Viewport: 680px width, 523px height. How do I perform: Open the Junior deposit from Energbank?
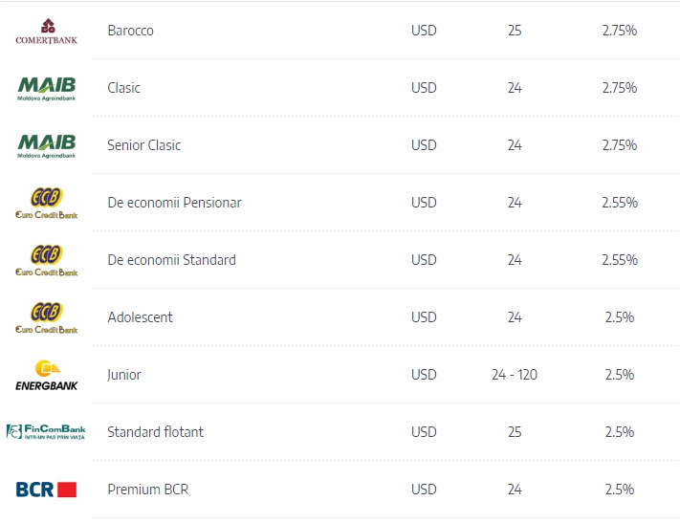point(124,375)
